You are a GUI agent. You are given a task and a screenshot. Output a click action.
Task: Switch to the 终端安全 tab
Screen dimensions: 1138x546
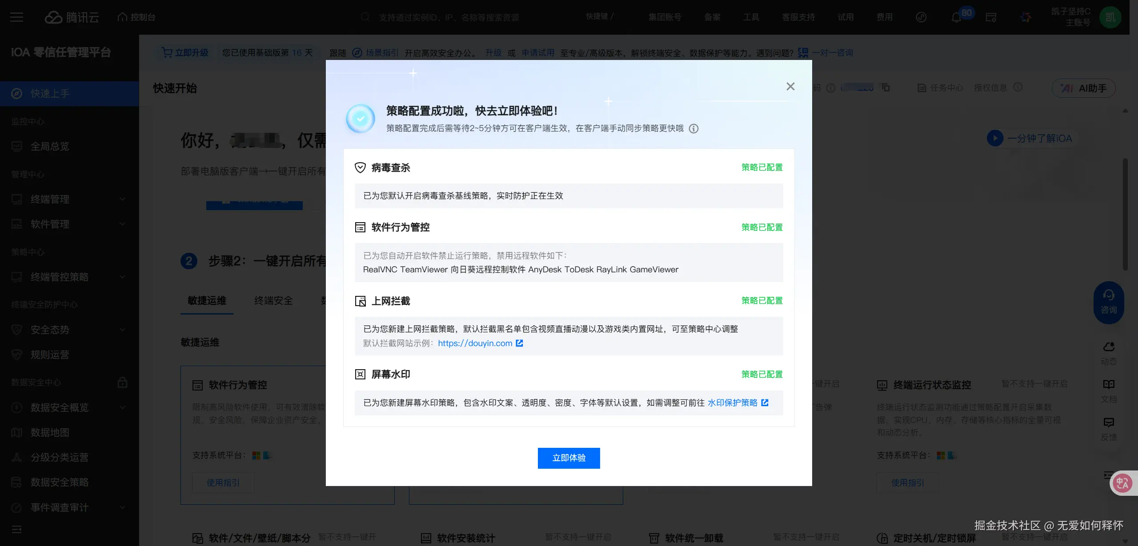coord(273,301)
